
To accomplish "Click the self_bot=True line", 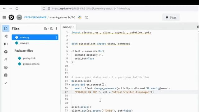I will point(84,58).
